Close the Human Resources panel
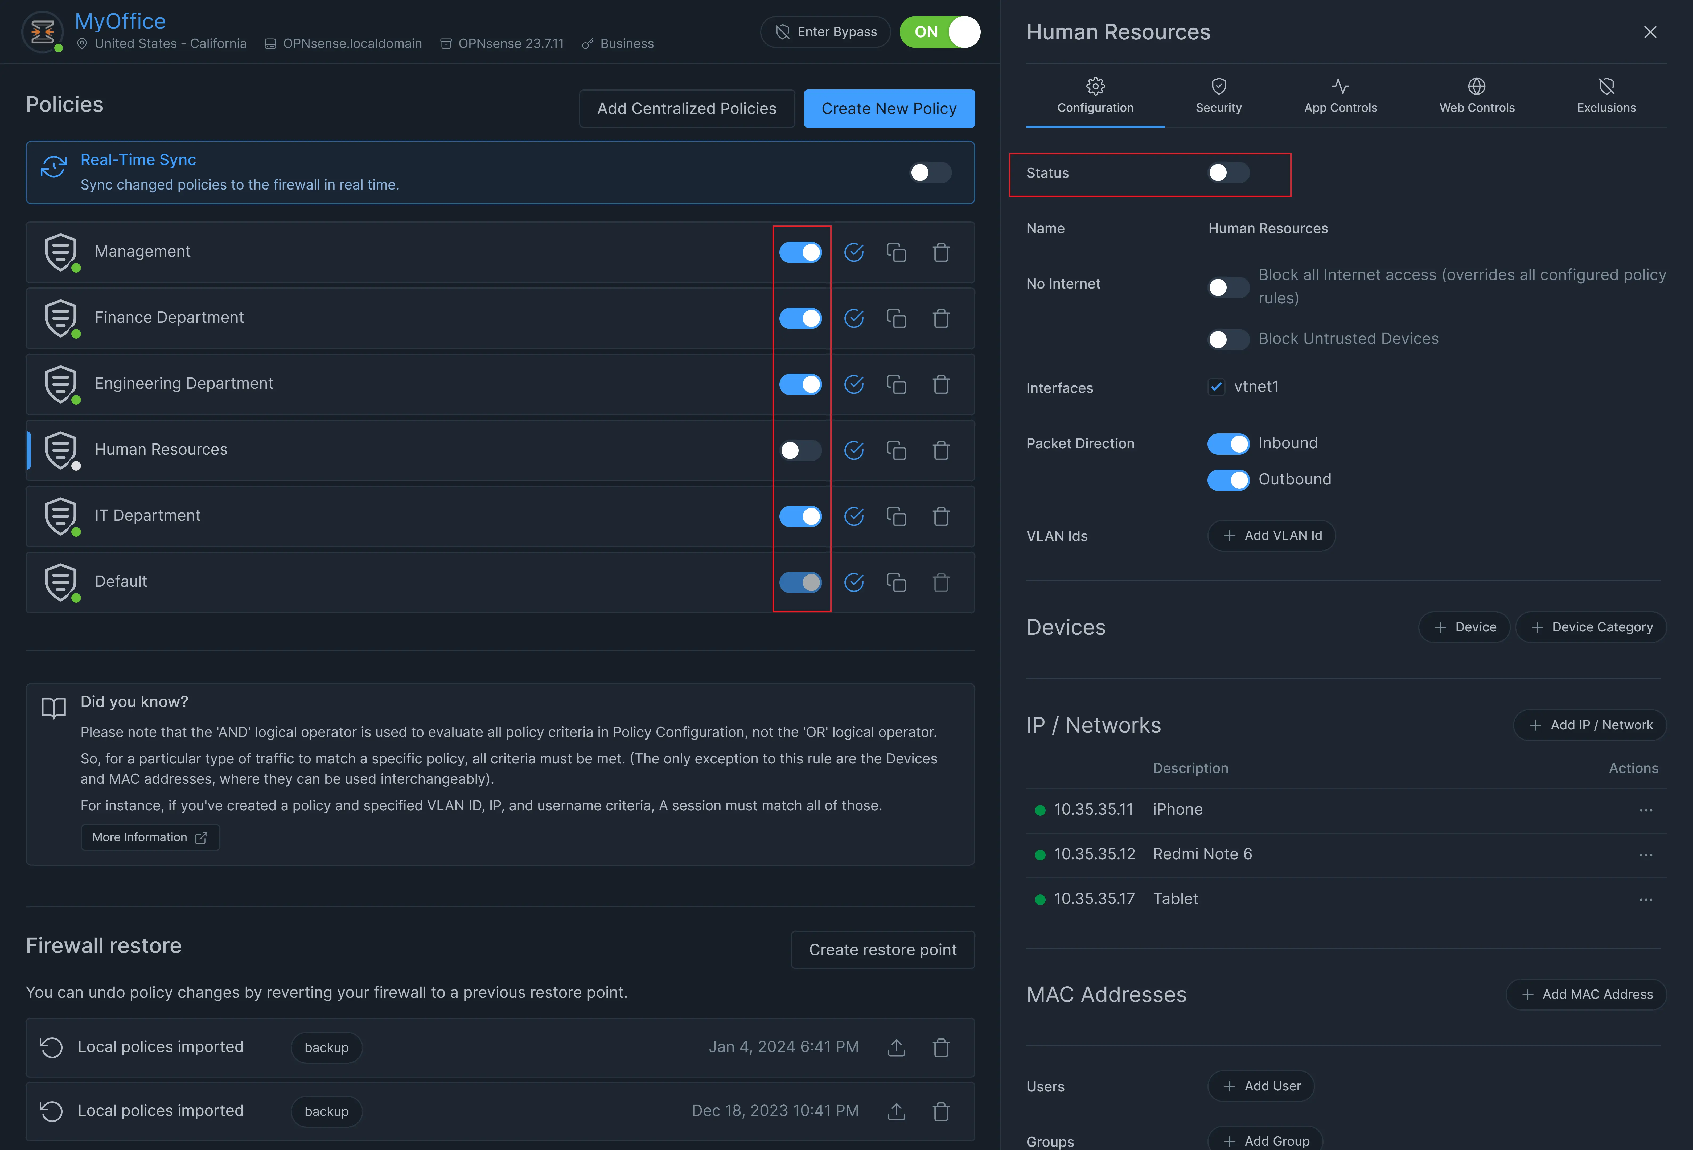Screen dimensions: 1693x1150 click(x=1650, y=32)
